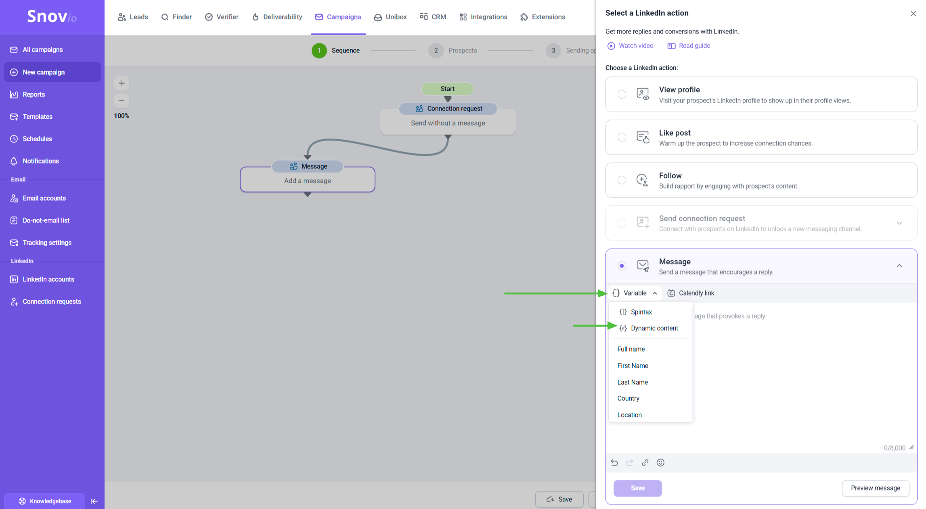
Task: Insert the Location variable
Action: pyautogui.click(x=651, y=415)
